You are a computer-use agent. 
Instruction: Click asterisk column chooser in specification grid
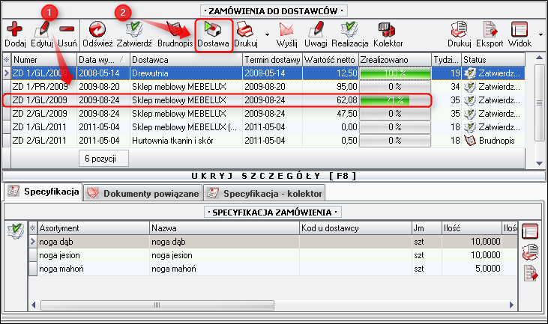pyautogui.click(x=33, y=228)
